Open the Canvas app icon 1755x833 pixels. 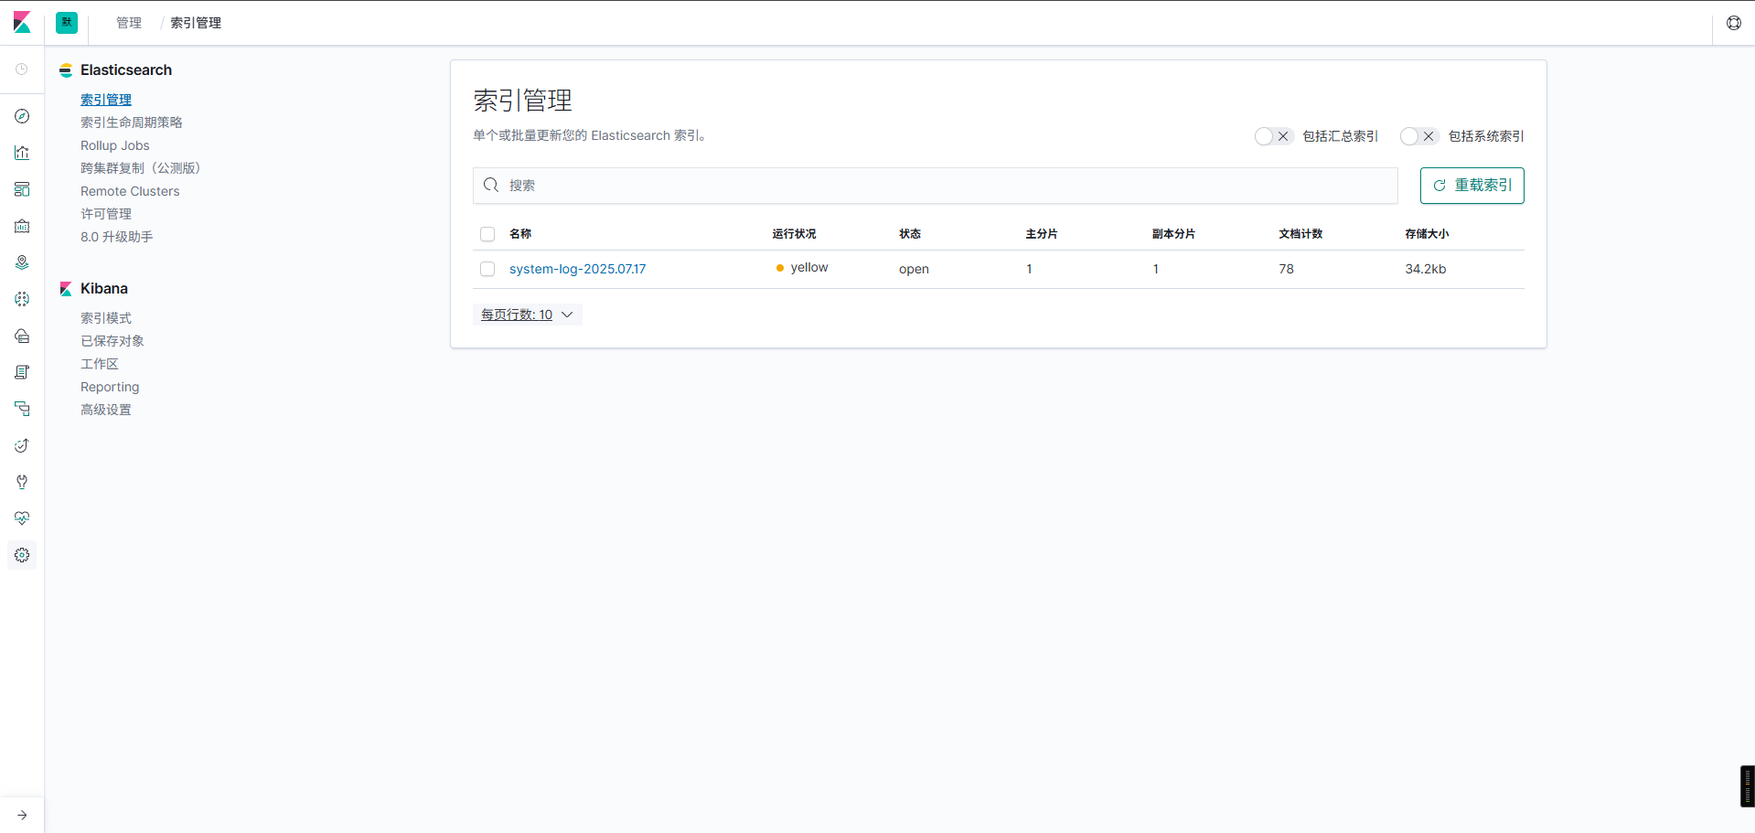tap(22, 226)
